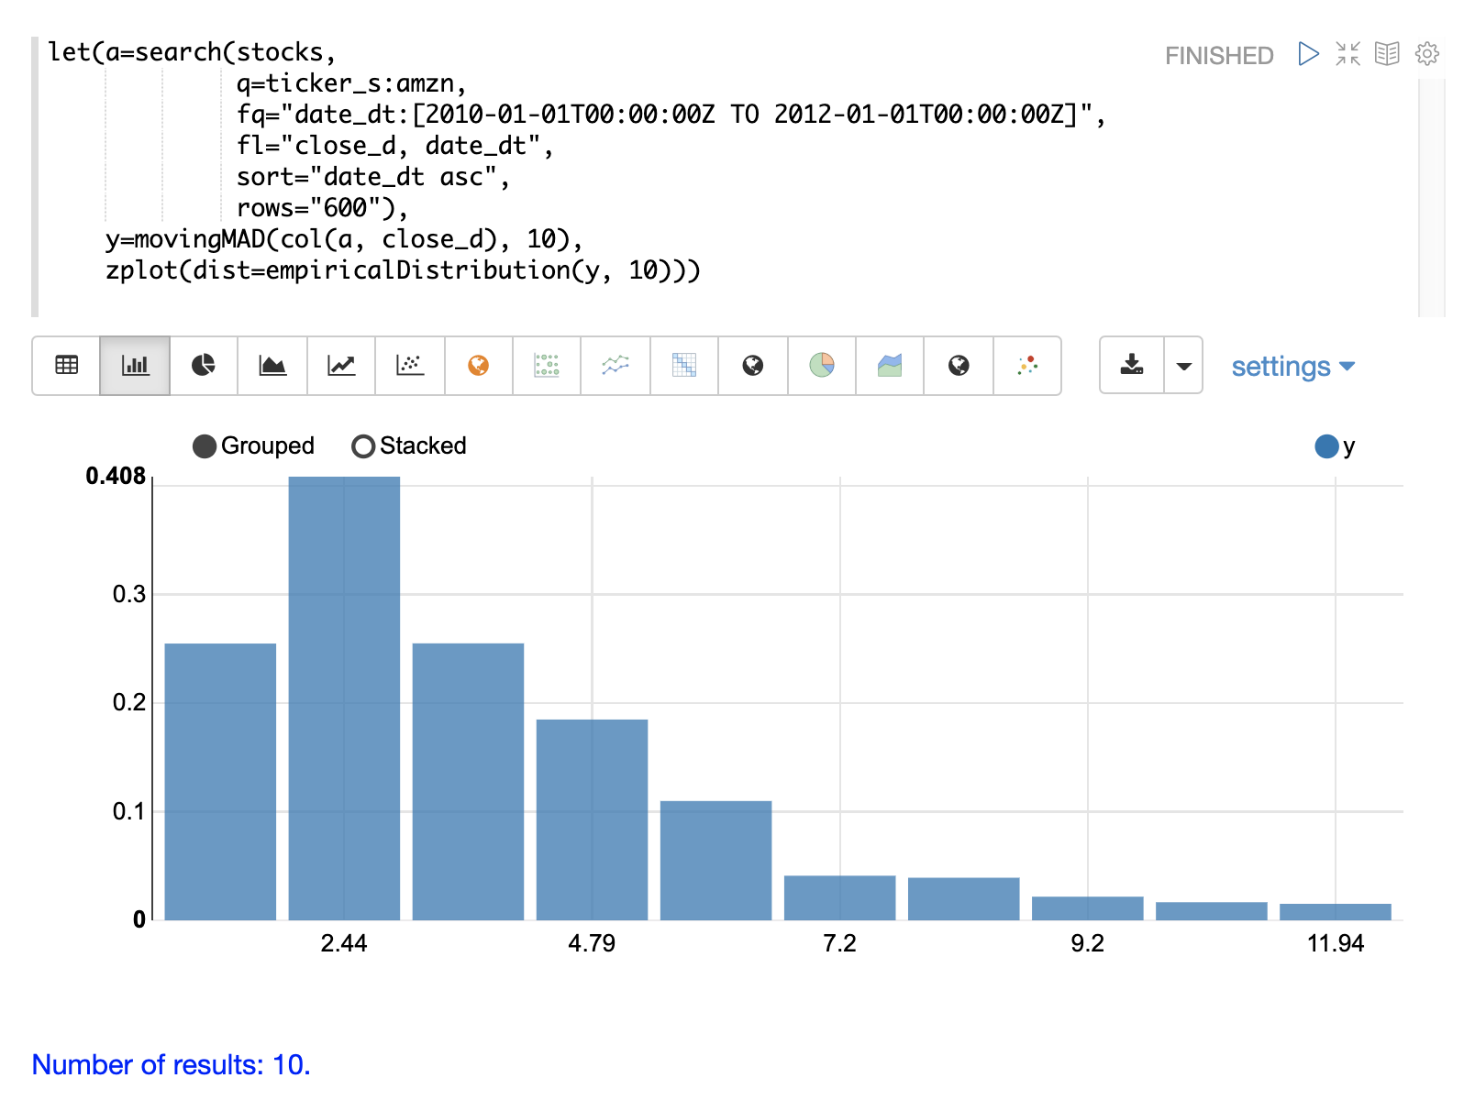Toggle the y series legend
Viewport: 1475px width, 1111px height.
pyautogui.click(x=1326, y=446)
